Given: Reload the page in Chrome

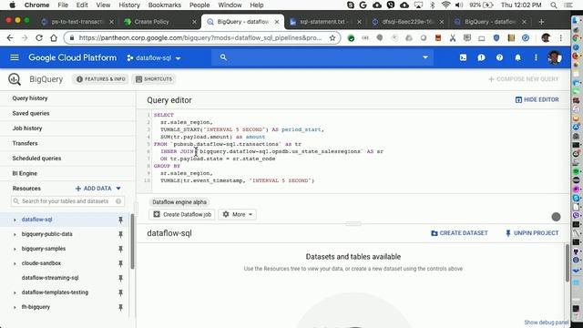Looking at the screenshot, I should [39, 38].
